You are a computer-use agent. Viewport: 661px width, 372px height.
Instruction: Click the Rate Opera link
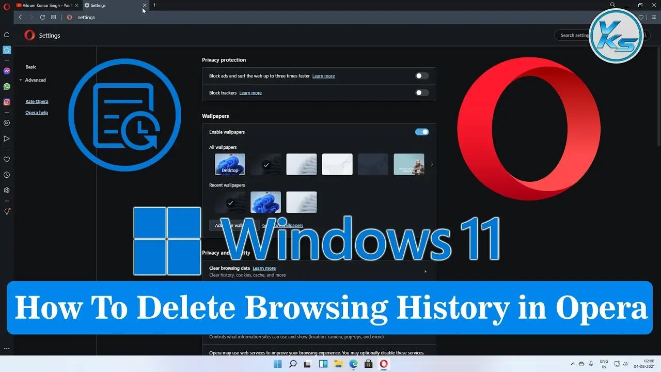37,102
